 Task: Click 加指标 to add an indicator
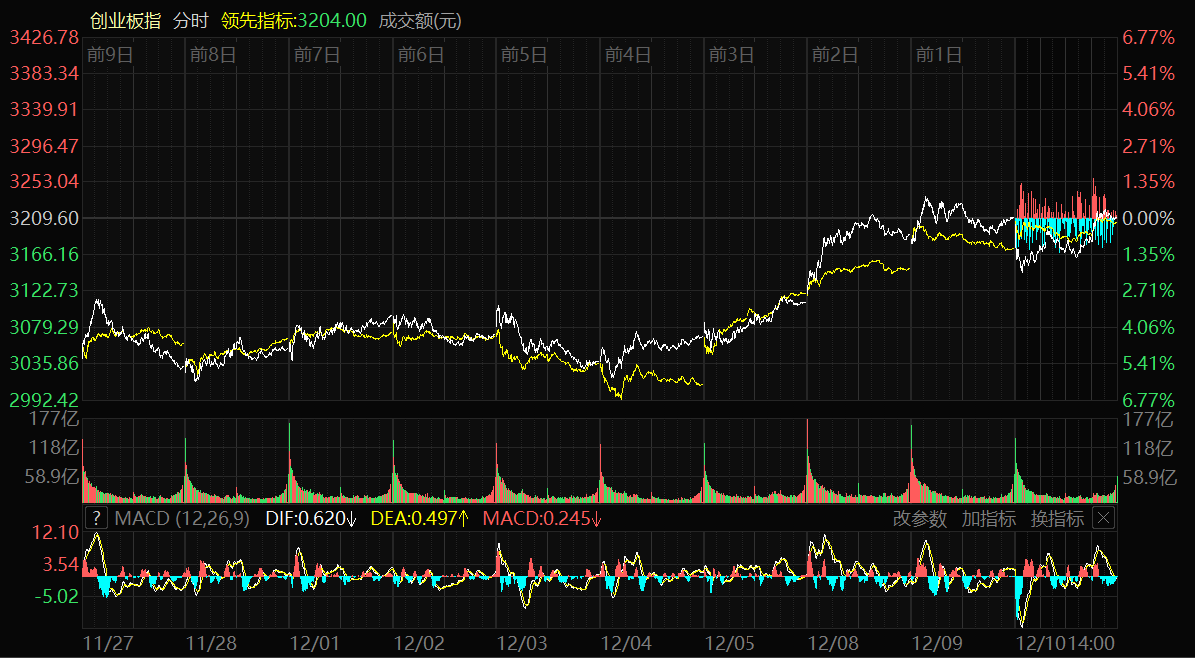[989, 518]
